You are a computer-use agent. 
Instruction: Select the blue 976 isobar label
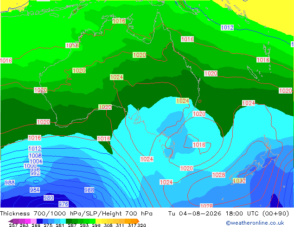tap(63, 204)
